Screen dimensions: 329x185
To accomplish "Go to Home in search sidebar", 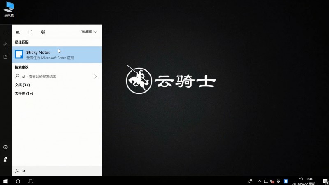I will pyautogui.click(x=5, y=44).
